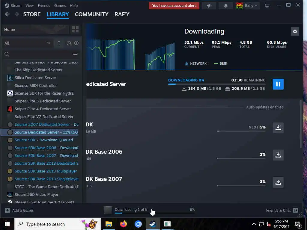Viewport: 307px width, 230px height.
Task: Open Downloading 1 of 8 status bar
Action: (x=149, y=210)
